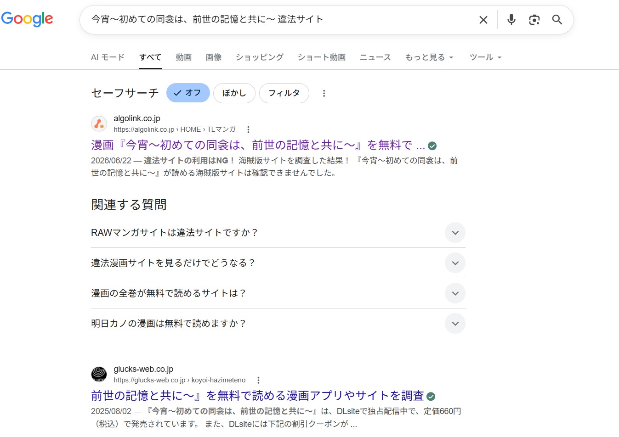Switch to ショッピング tab
The height and width of the screenshot is (437, 619).
(259, 57)
